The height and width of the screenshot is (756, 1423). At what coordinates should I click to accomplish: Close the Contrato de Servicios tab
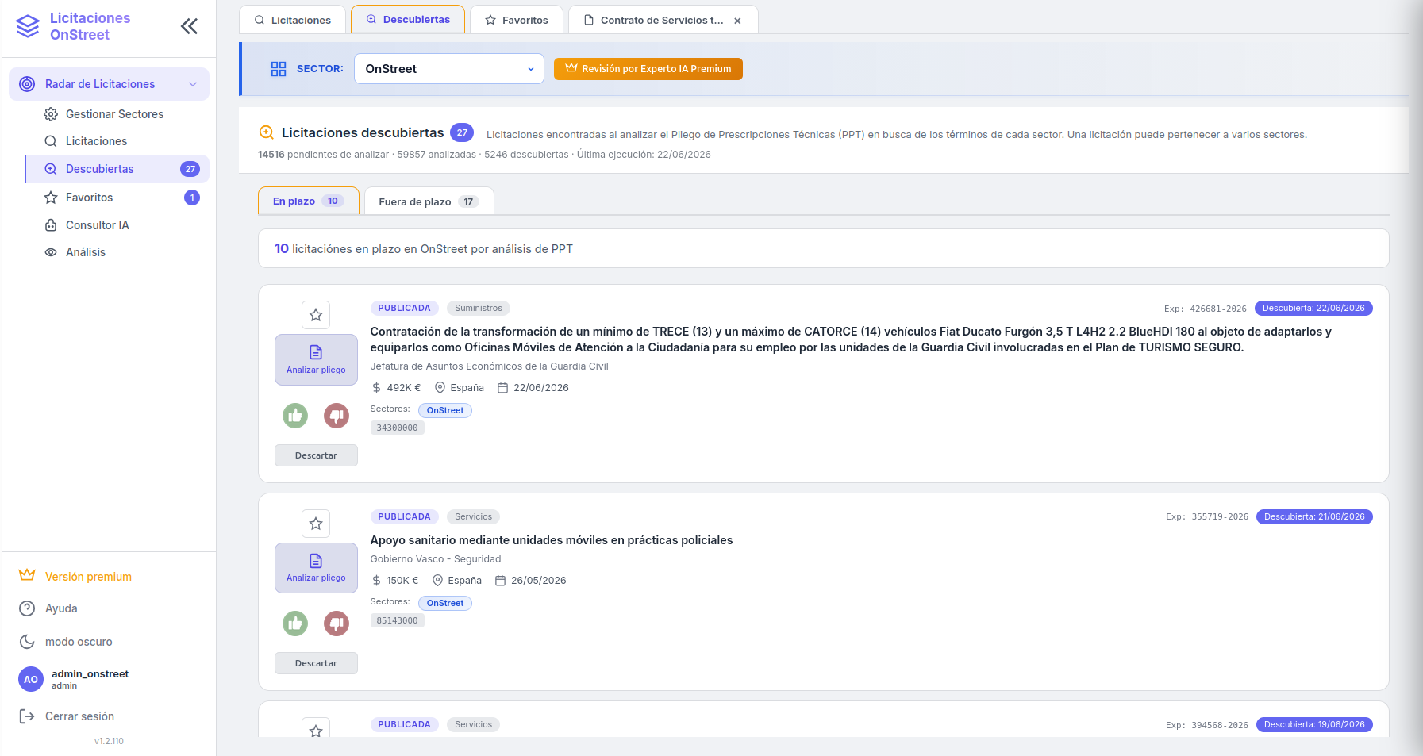(738, 21)
